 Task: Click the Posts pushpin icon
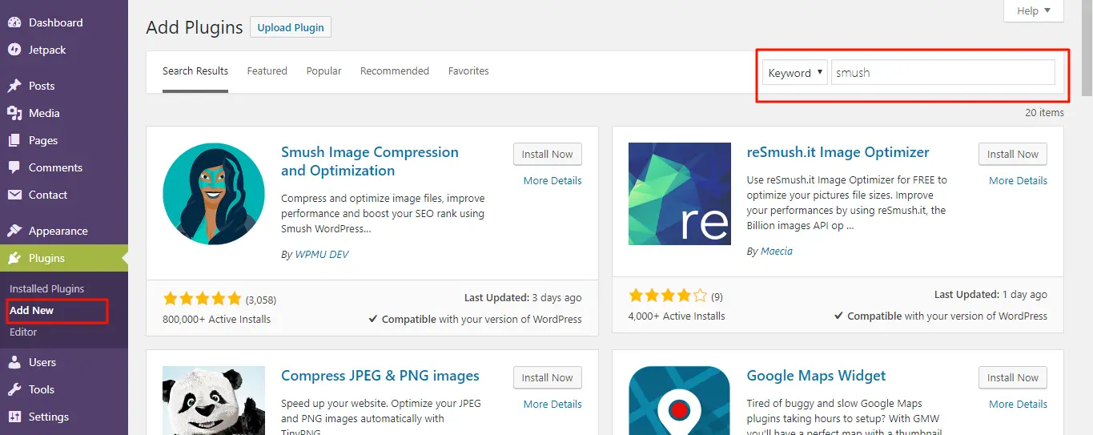click(14, 86)
